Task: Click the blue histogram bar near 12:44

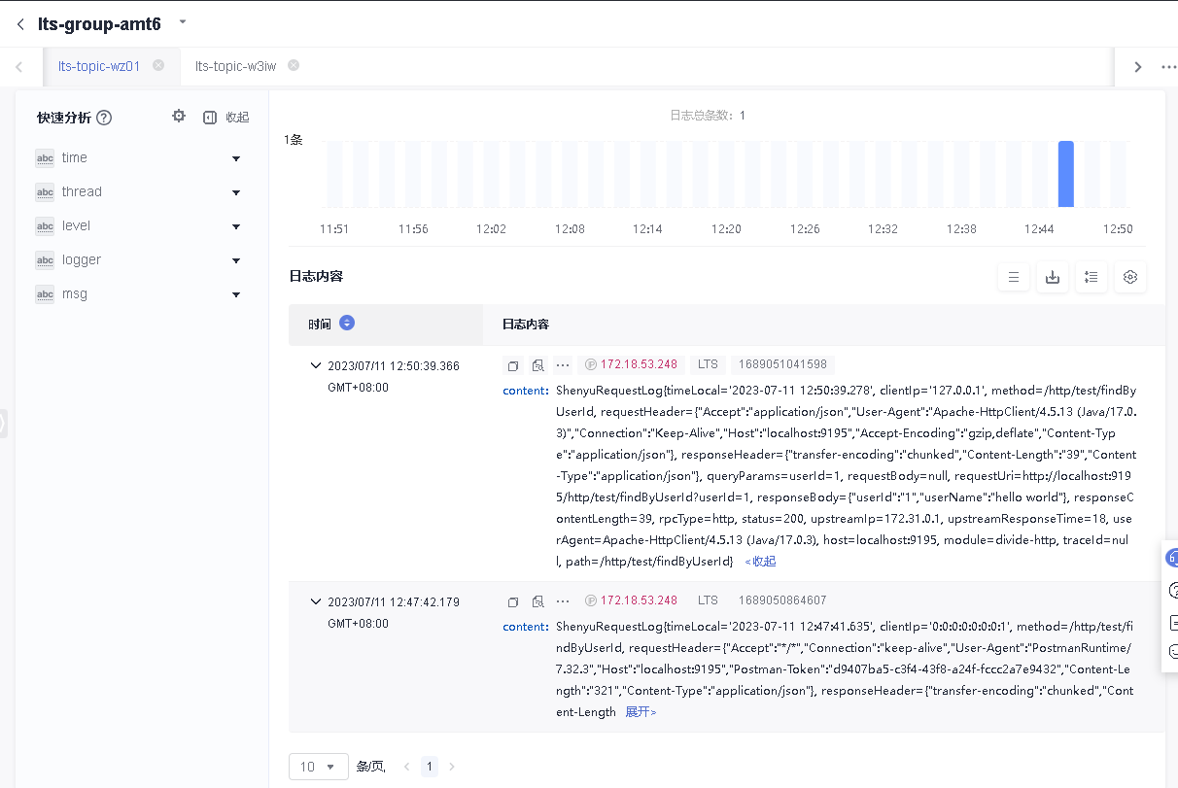Action: [x=1065, y=174]
